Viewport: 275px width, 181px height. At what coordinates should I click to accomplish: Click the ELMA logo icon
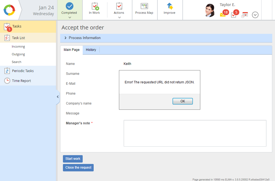click(x=9, y=10)
